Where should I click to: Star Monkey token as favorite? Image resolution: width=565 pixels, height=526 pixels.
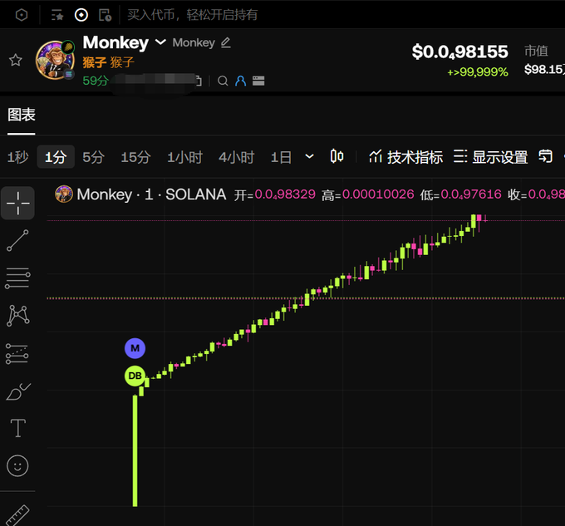[16, 60]
